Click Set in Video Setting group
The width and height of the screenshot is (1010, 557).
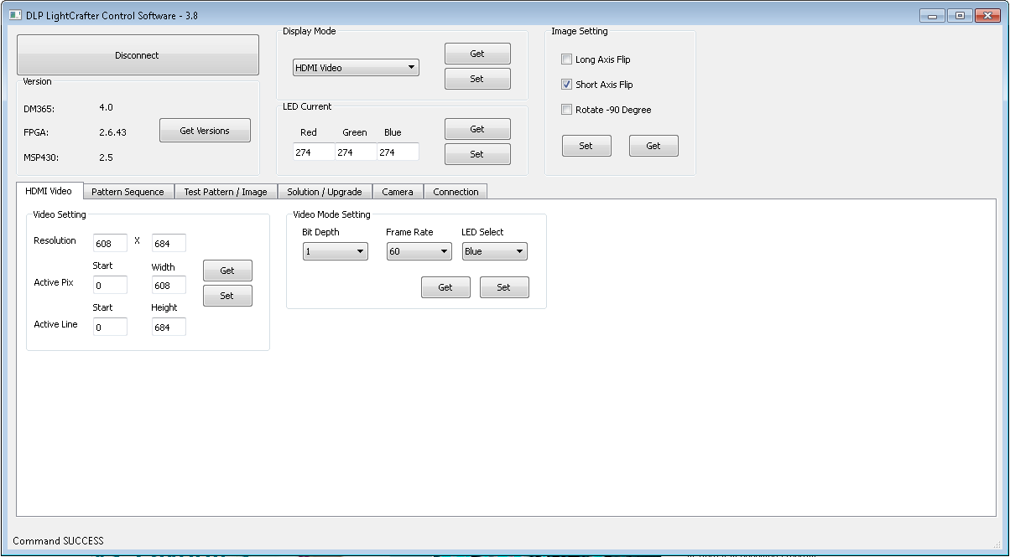227,296
